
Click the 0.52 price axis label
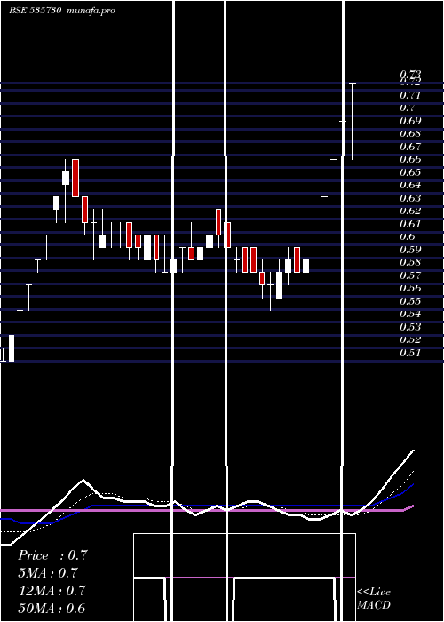pos(410,339)
